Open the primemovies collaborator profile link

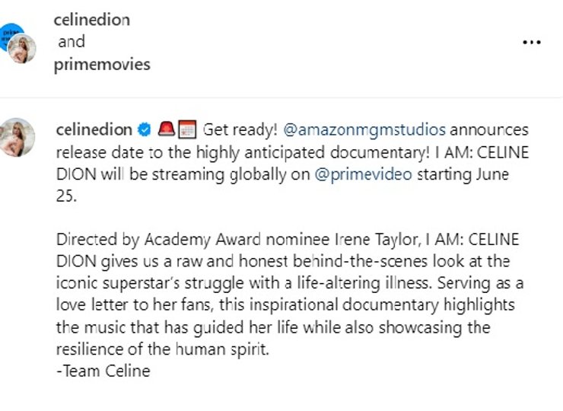tap(102, 65)
